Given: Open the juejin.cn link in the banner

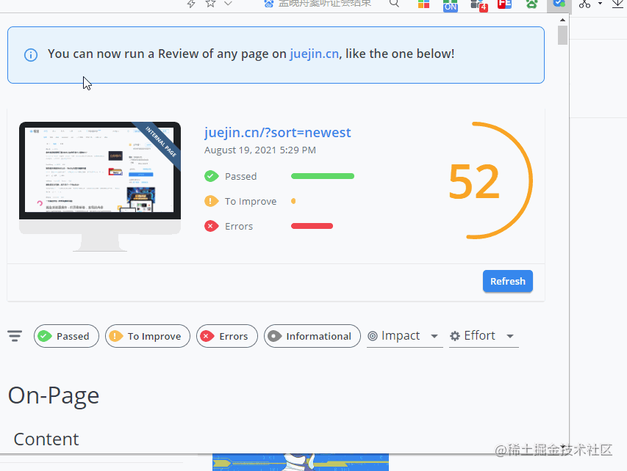Looking at the screenshot, I should point(315,54).
